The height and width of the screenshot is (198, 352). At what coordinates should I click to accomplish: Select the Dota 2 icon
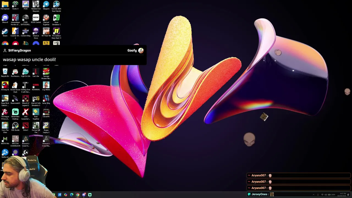click(26, 127)
